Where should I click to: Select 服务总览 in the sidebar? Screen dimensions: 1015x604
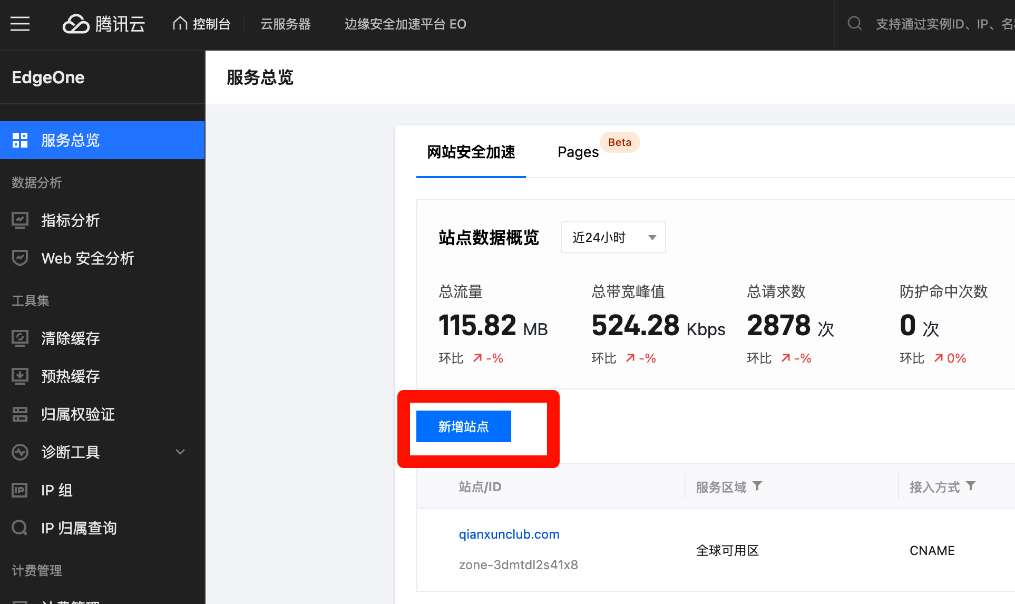(x=102, y=140)
